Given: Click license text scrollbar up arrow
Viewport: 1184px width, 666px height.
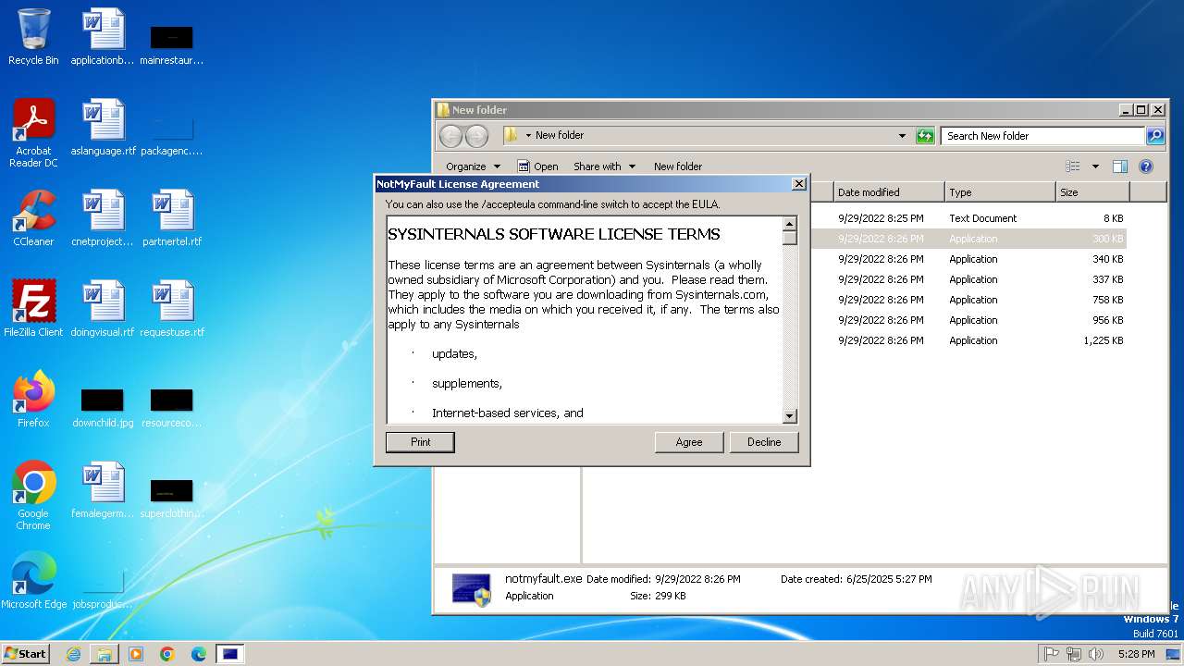Looking at the screenshot, I should (x=790, y=224).
